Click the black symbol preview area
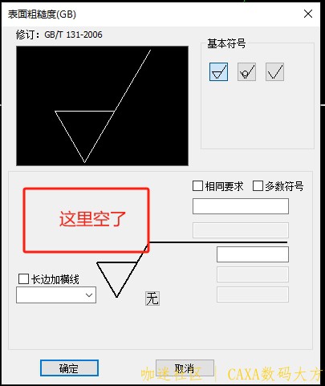This screenshot has height=386, width=325. click(x=102, y=106)
